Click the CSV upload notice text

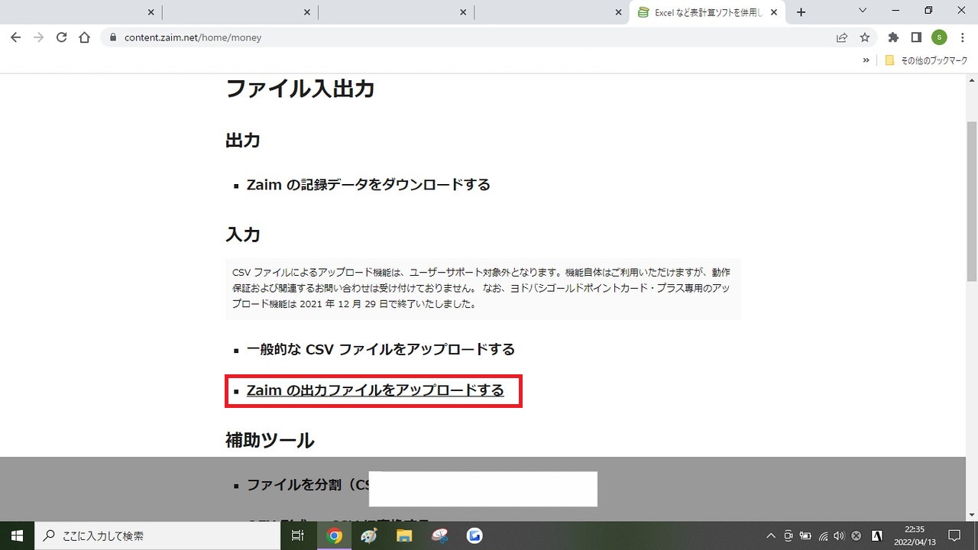(x=482, y=288)
